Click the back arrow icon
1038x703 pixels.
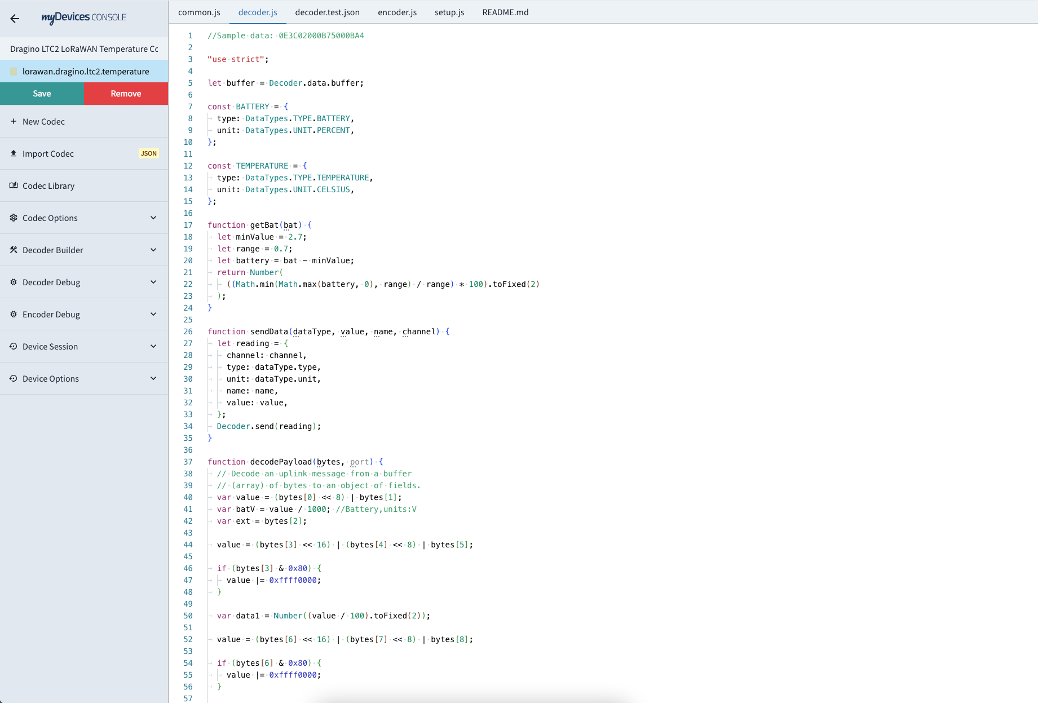coord(15,19)
